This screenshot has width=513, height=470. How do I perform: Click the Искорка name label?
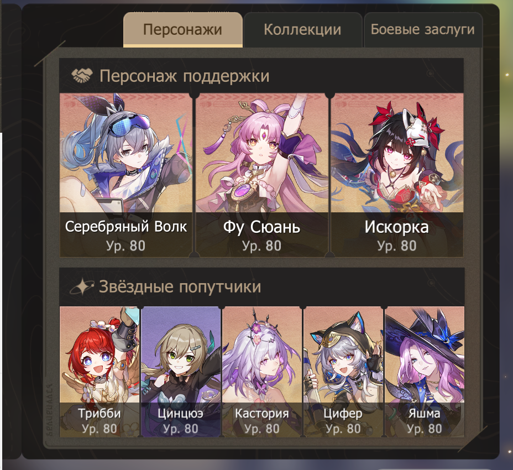[x=397, y=227]
